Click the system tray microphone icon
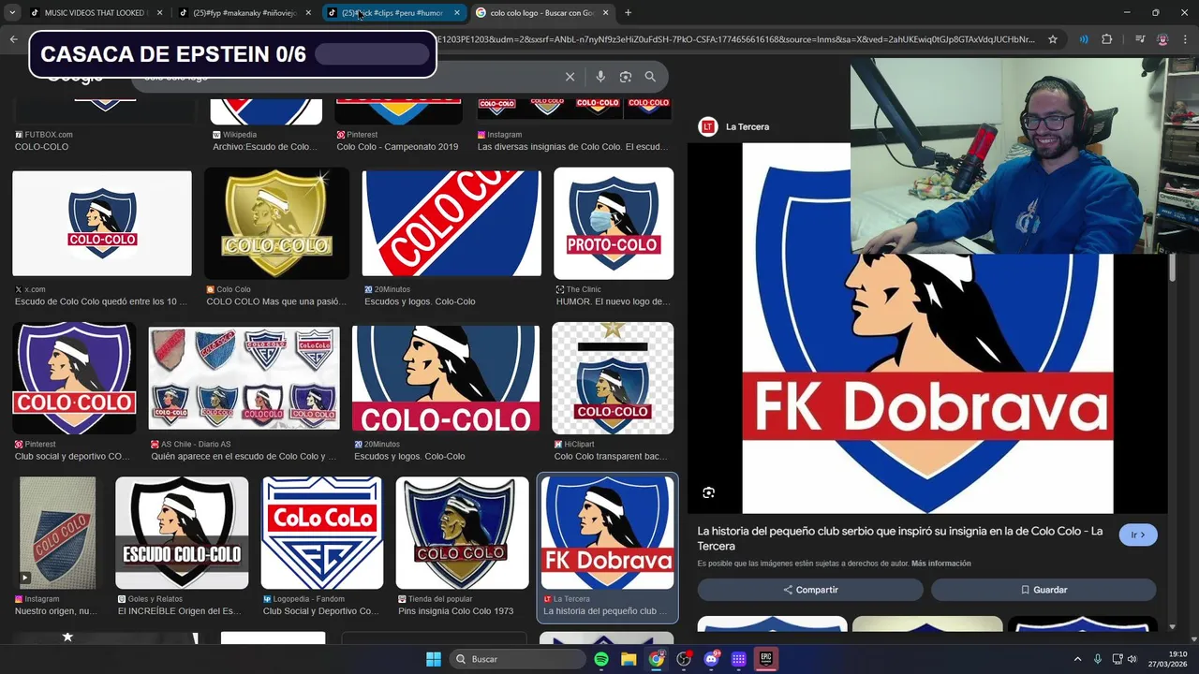 (x=1098, y=659)
